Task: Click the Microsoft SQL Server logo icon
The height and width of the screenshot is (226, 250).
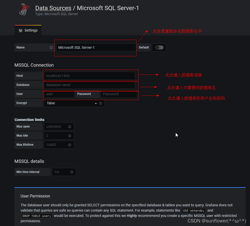Action: click(25, 9)
